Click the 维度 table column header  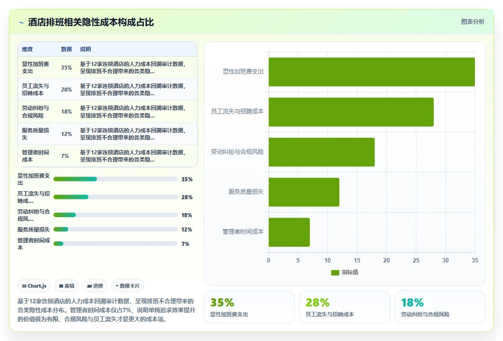point(27,49)
